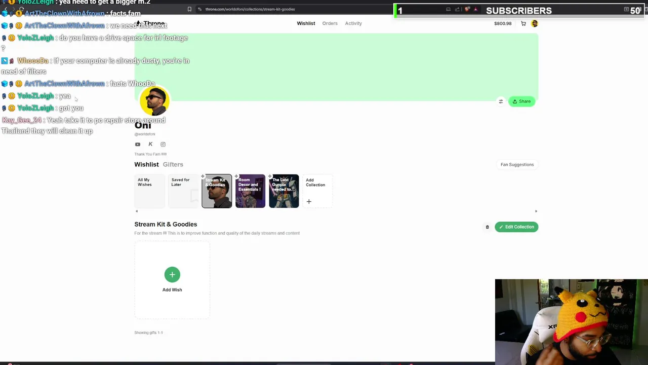Click the Oni profile picture
648x365 pixels.
(154, 101)
